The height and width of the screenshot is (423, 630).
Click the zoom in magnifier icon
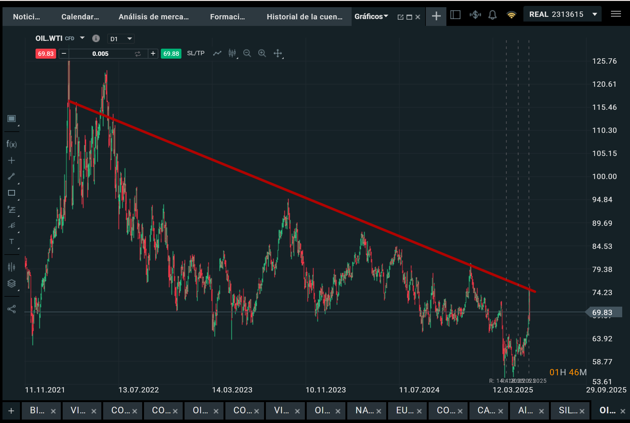tap(262, 53)
